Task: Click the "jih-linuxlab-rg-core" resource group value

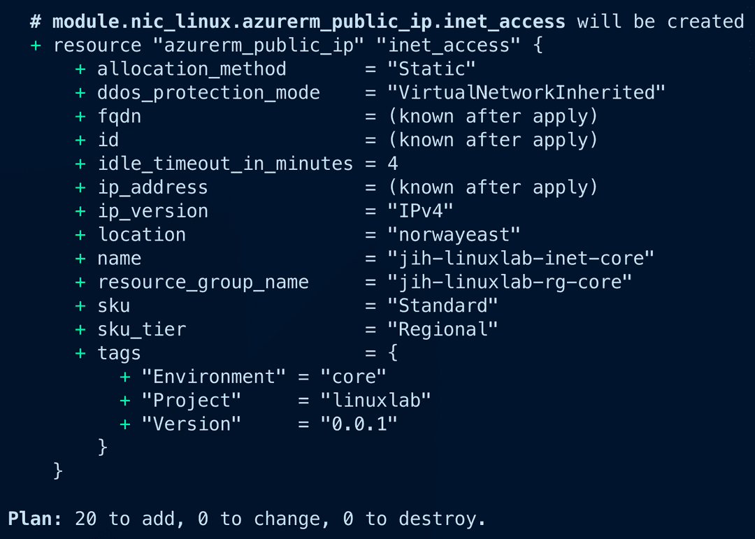Action: click(x=509, y=282)
